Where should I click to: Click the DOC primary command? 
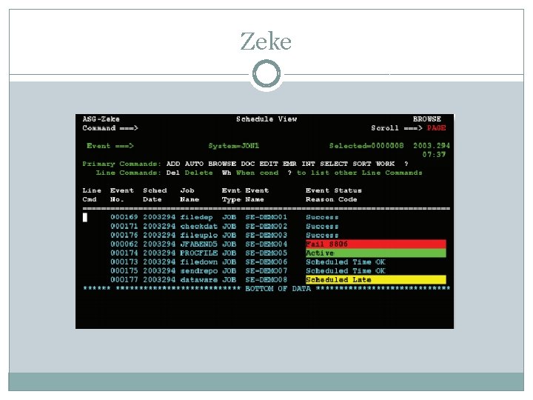tap(248, 164)
